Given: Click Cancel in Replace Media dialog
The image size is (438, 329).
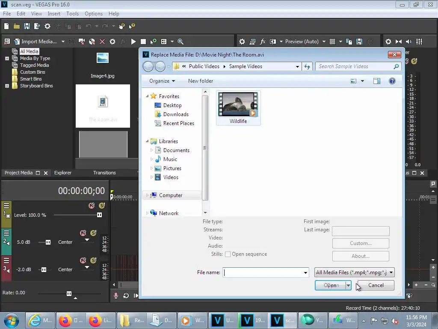Looking at the screenshot, I should (376, 285).
